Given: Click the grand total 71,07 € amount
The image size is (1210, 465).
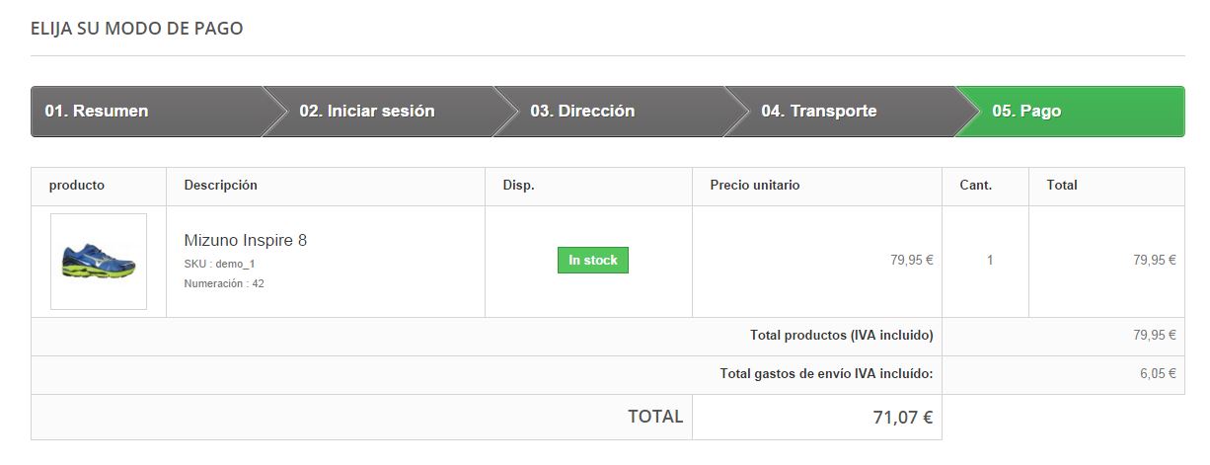Looking at the screenshot, I should coord(902,418).
